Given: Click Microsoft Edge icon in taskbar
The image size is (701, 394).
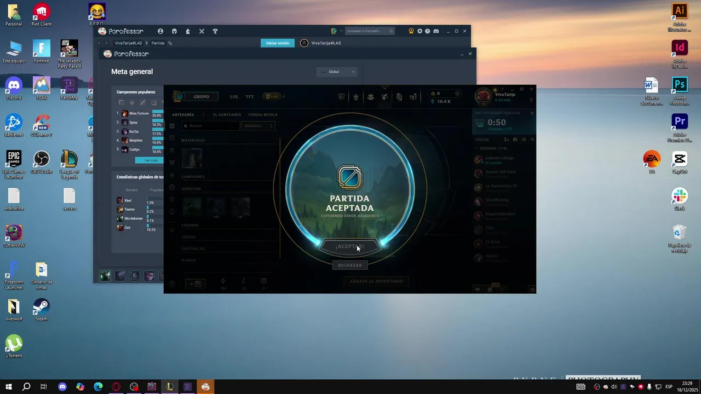Looking at the screenshot, I should [98, 387].
